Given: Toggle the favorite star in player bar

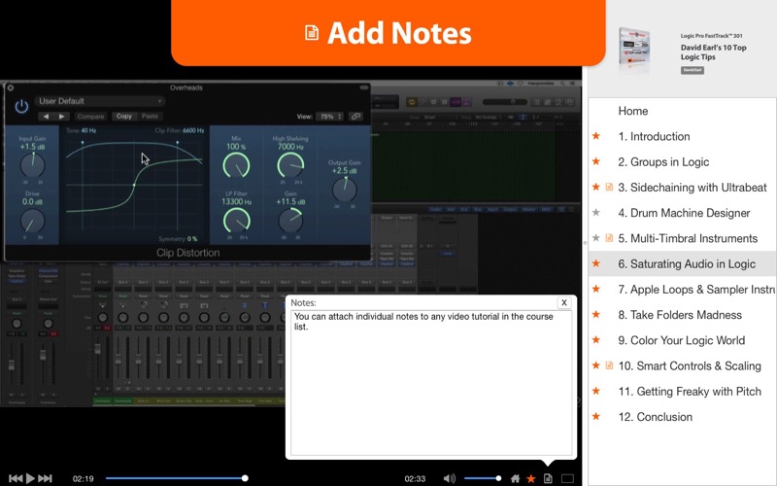Looking at the screenshot, I should point(530,478).
